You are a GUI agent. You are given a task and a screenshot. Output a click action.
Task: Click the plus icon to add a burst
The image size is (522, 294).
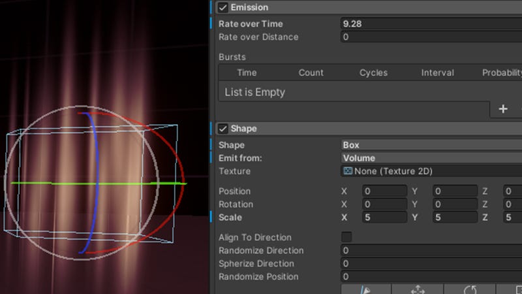click(503, 109)
